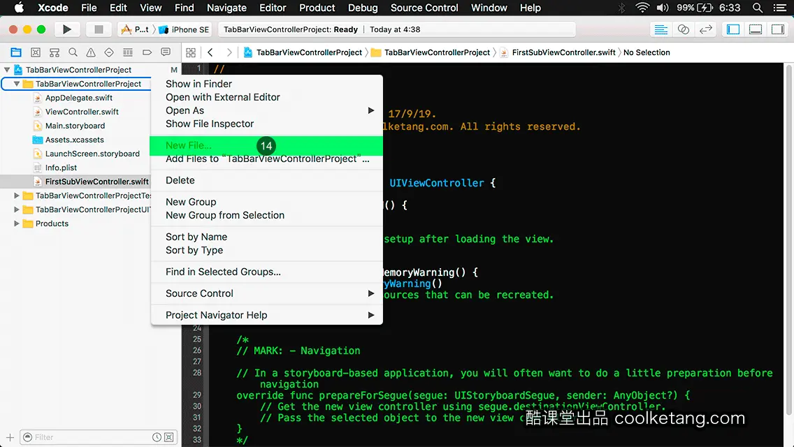Image resolution: width=794 pixels, height=447 pixels.
Task: Click the volume icon in menu bar
Action: coord(663,8)
